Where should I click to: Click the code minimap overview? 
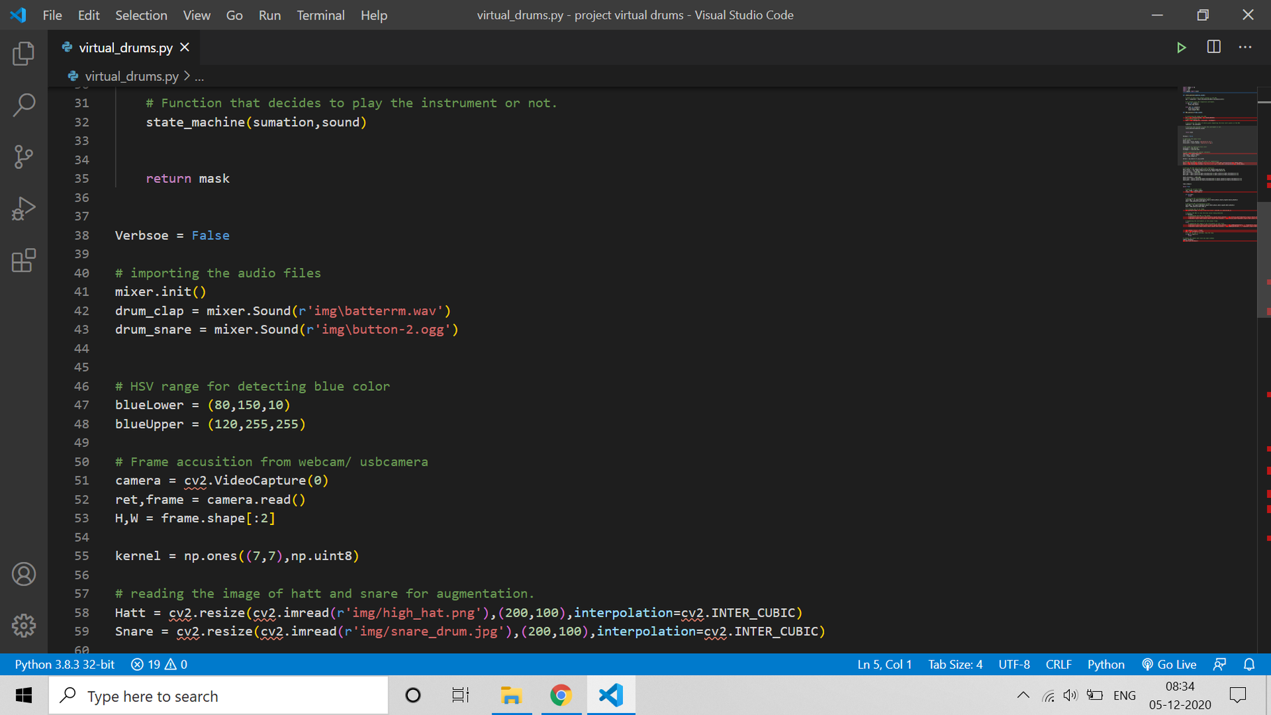click(x=1217, y=164)
